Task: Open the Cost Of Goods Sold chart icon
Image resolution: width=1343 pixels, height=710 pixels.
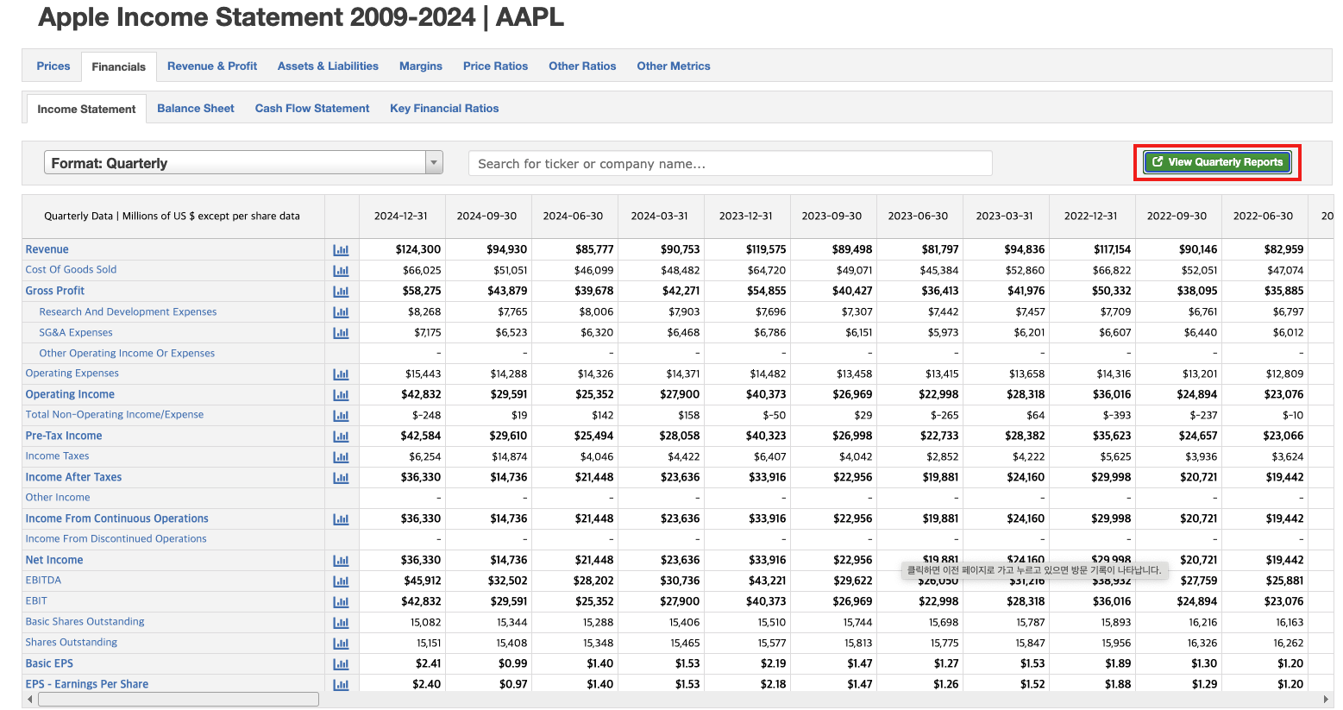Action: (x=341, y=271)
